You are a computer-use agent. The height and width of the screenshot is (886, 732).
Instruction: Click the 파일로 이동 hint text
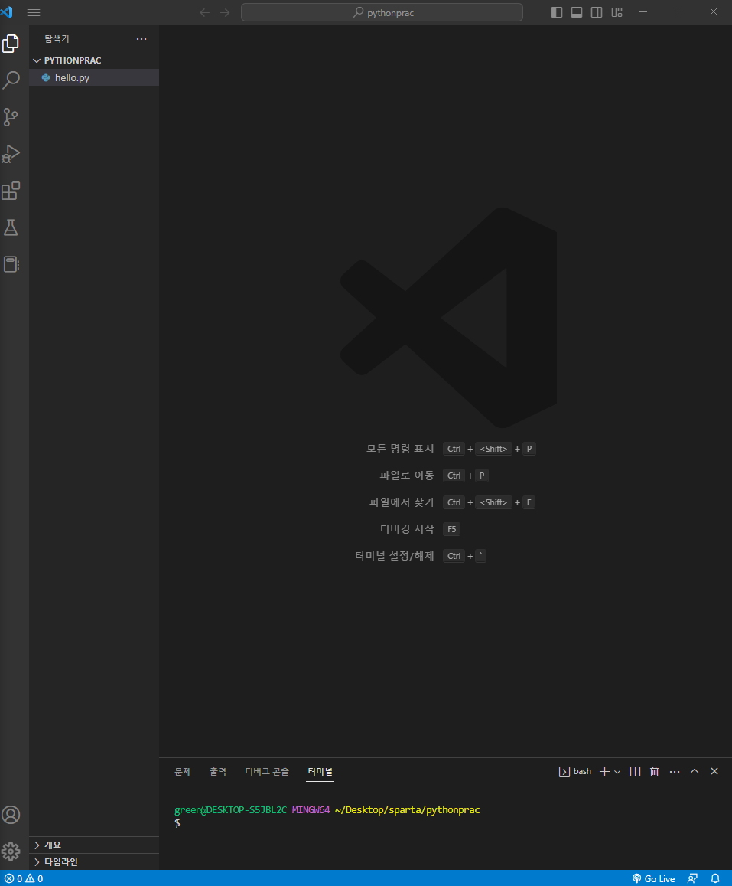[x=407, y=476]
